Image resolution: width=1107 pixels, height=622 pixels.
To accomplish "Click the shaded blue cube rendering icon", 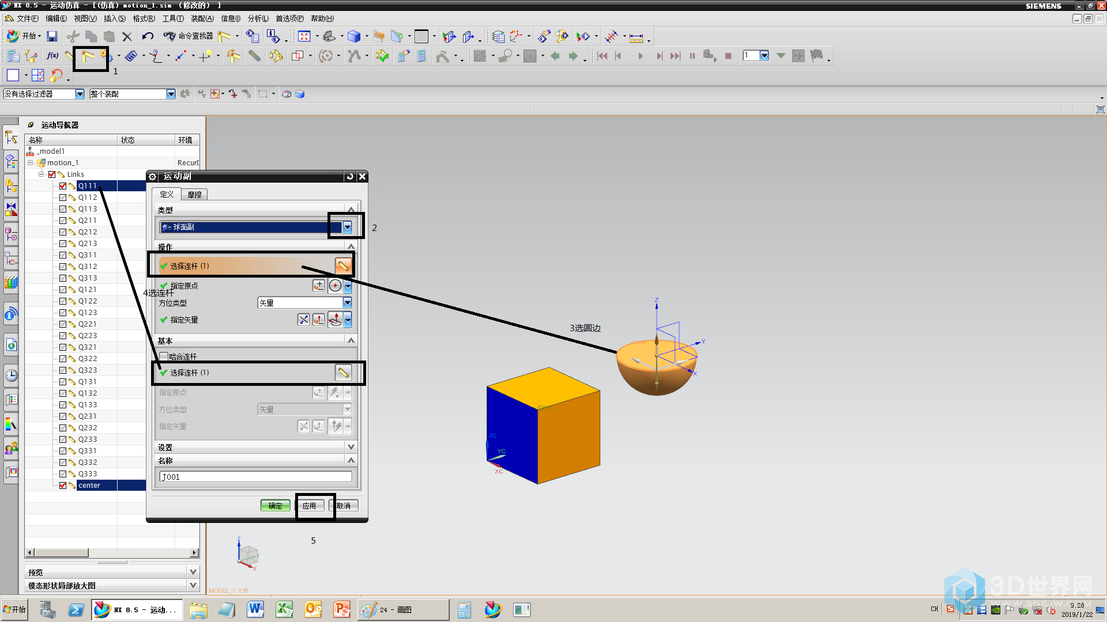I will coord(354,37).
